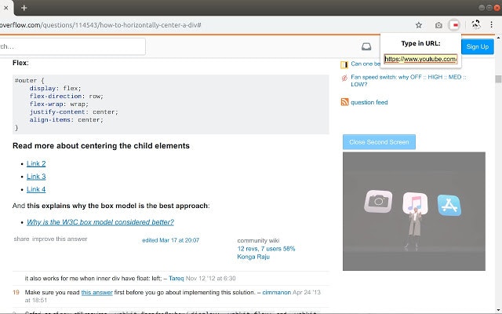Viewport: 502px width, 314px height.
Task: Click the icon beside 'Fan speed switch' question
Action: (x=344, y=78)
